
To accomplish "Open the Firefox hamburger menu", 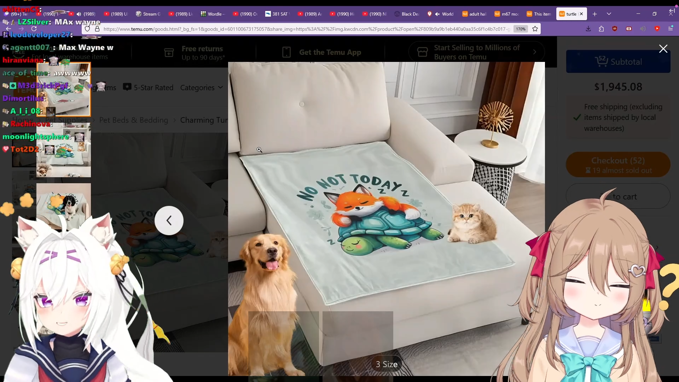I will (x=670, y=29).
